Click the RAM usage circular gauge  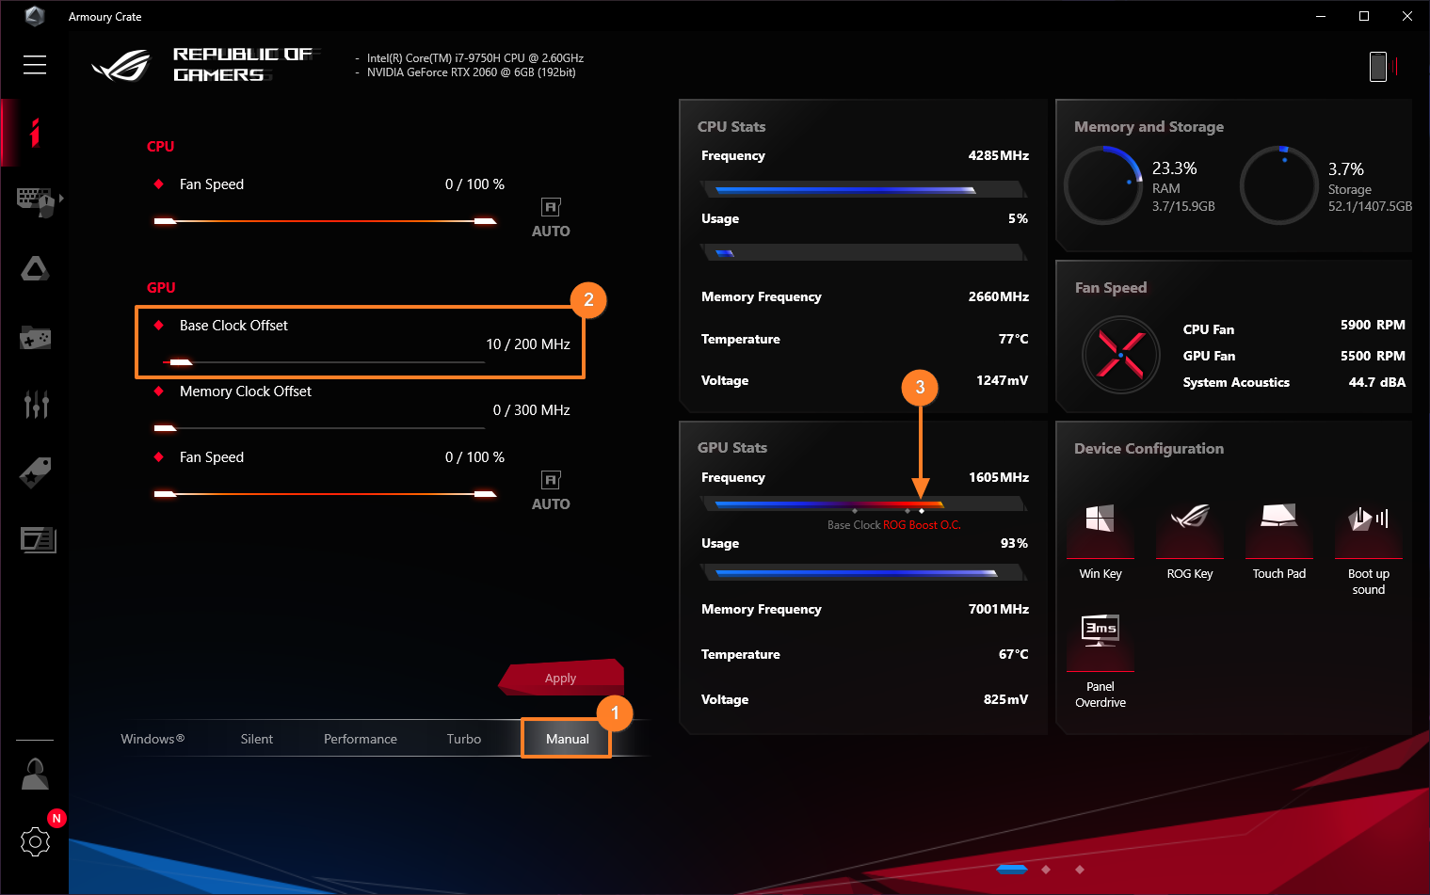coord(1103,185)
